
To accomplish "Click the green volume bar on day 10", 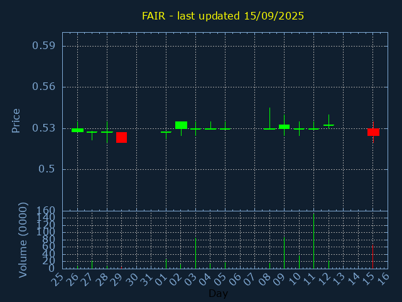I will point(299,262).
